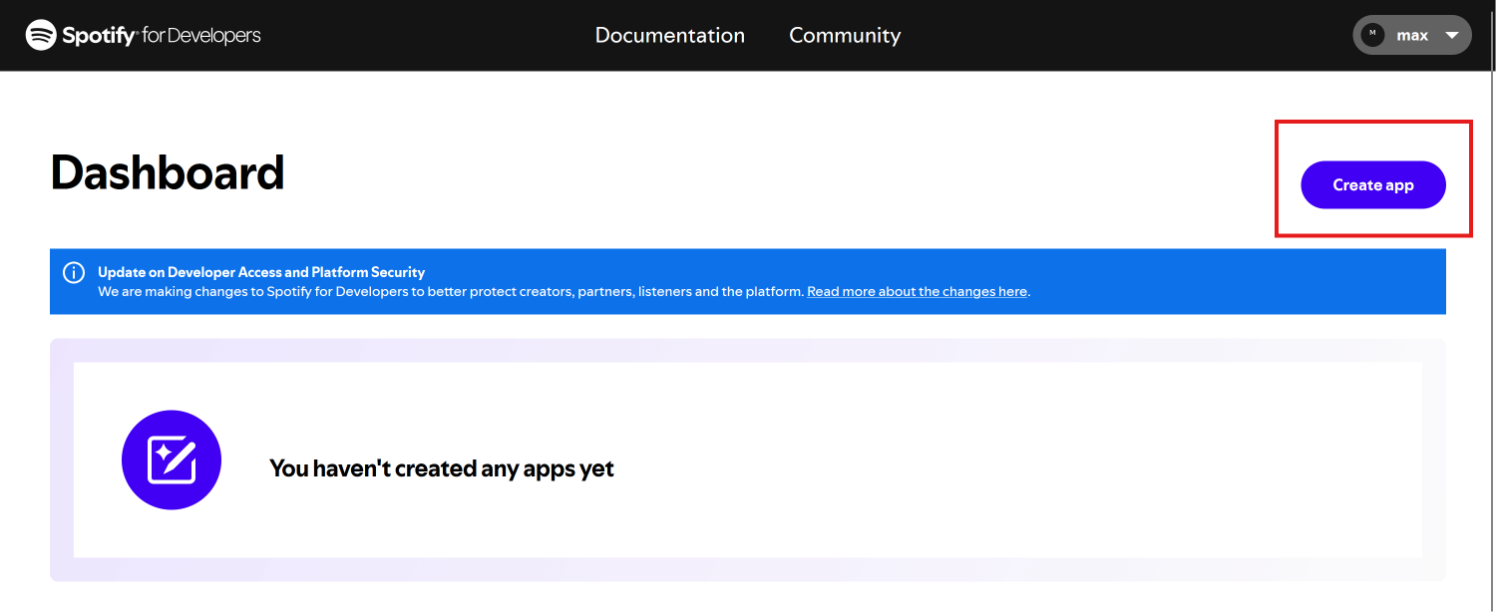Click the purple edit-sparkle app icon
This screenshot has width=1496, height=612.
point(172,460)
